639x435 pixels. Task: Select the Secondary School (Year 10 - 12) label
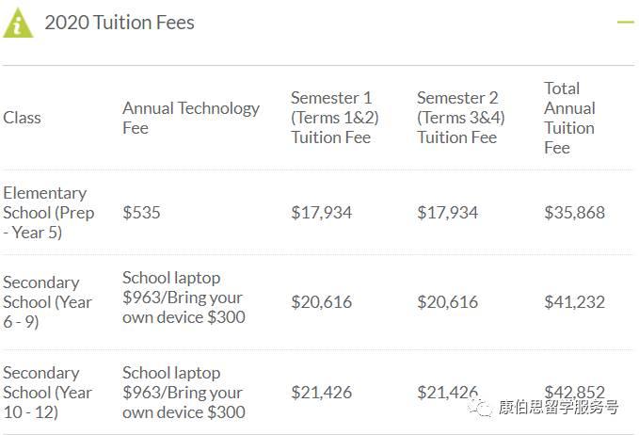click(x=48, y=393)
